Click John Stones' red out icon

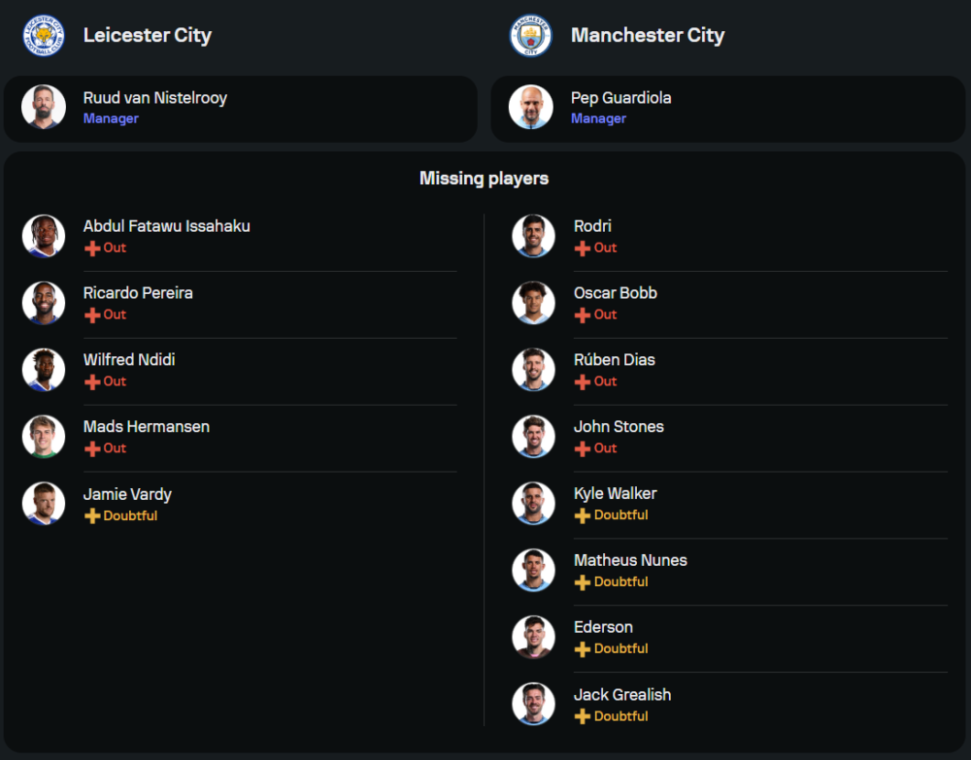[582, 448]
